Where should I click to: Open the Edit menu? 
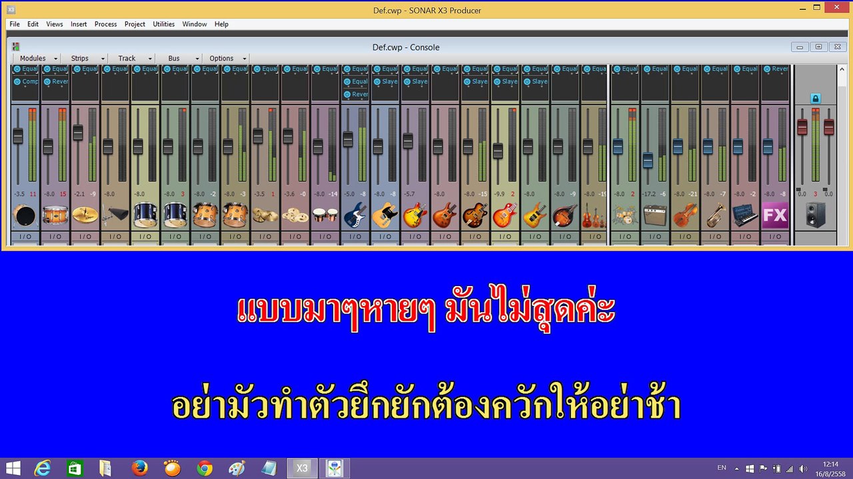click(x=33, y=24)
